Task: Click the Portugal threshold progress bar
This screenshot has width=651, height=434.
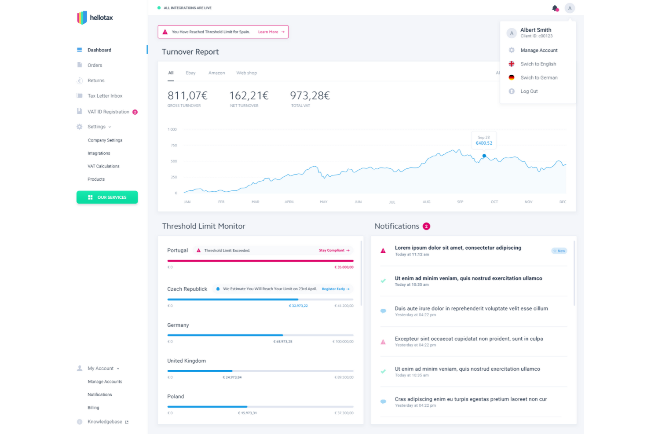Action: [x=260, y=261]
